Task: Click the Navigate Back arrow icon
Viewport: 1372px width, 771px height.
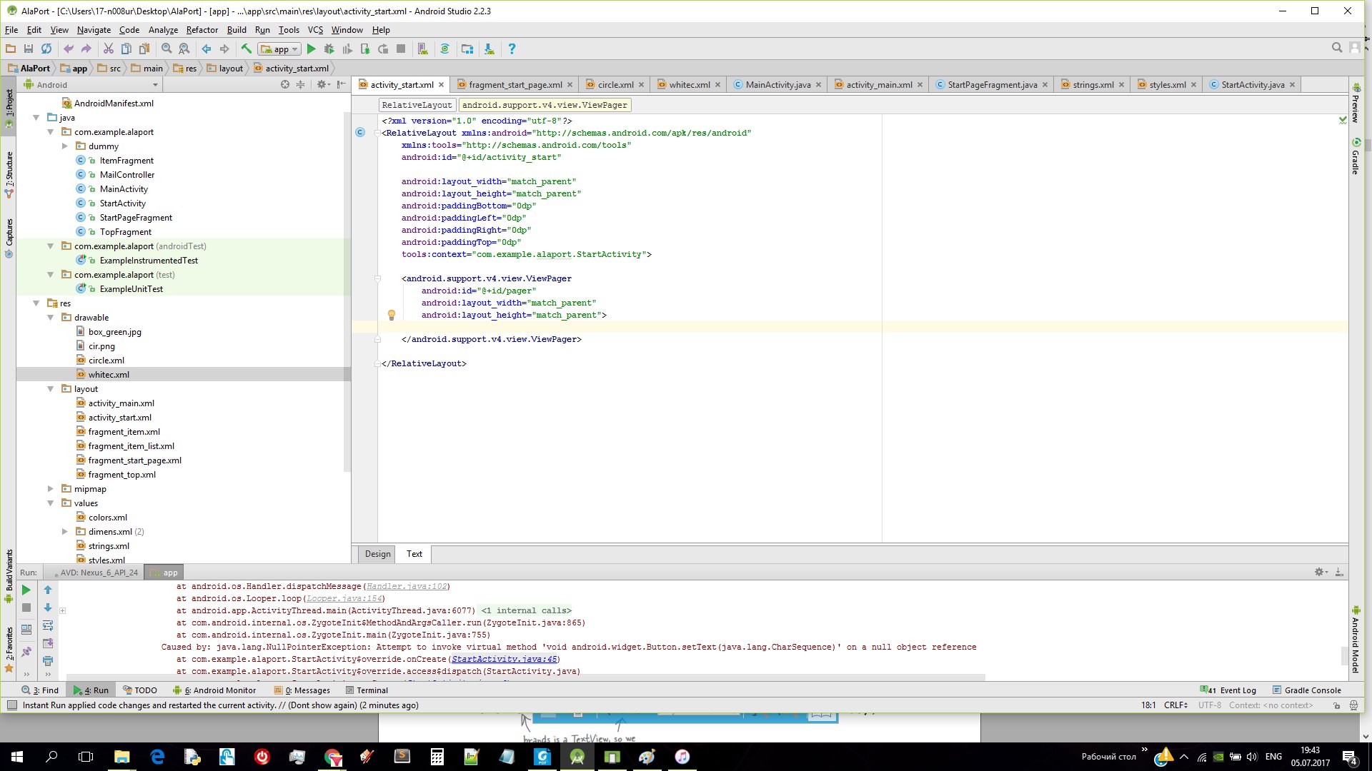Action: 207,49
